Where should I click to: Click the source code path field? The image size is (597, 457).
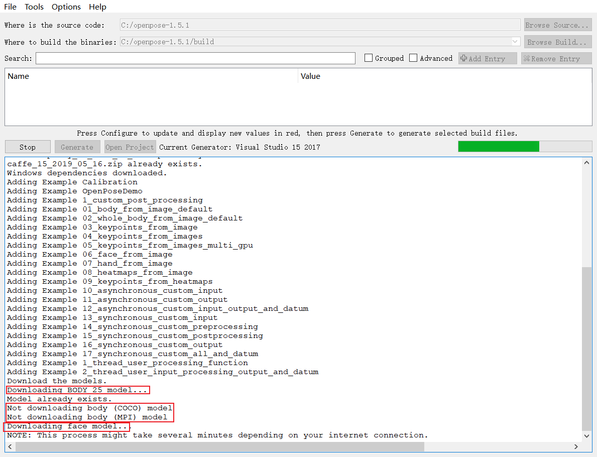point(320,25)
